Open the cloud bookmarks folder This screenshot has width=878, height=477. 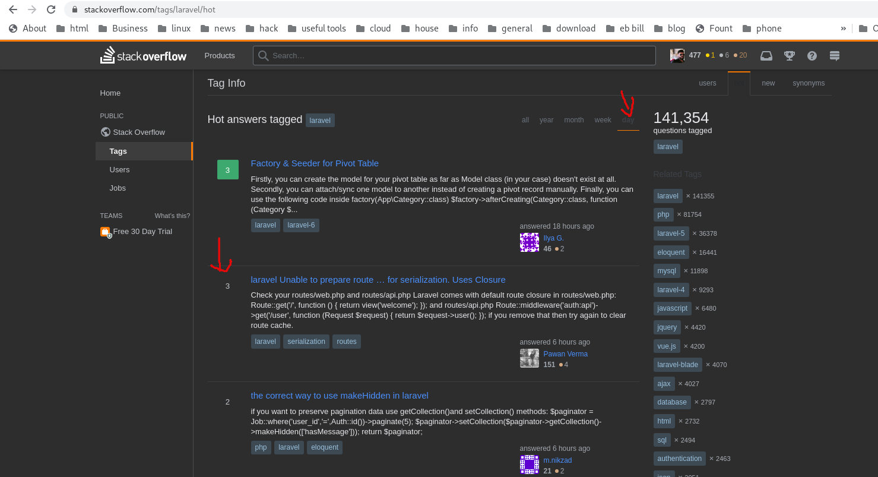(x=373, y=29)
